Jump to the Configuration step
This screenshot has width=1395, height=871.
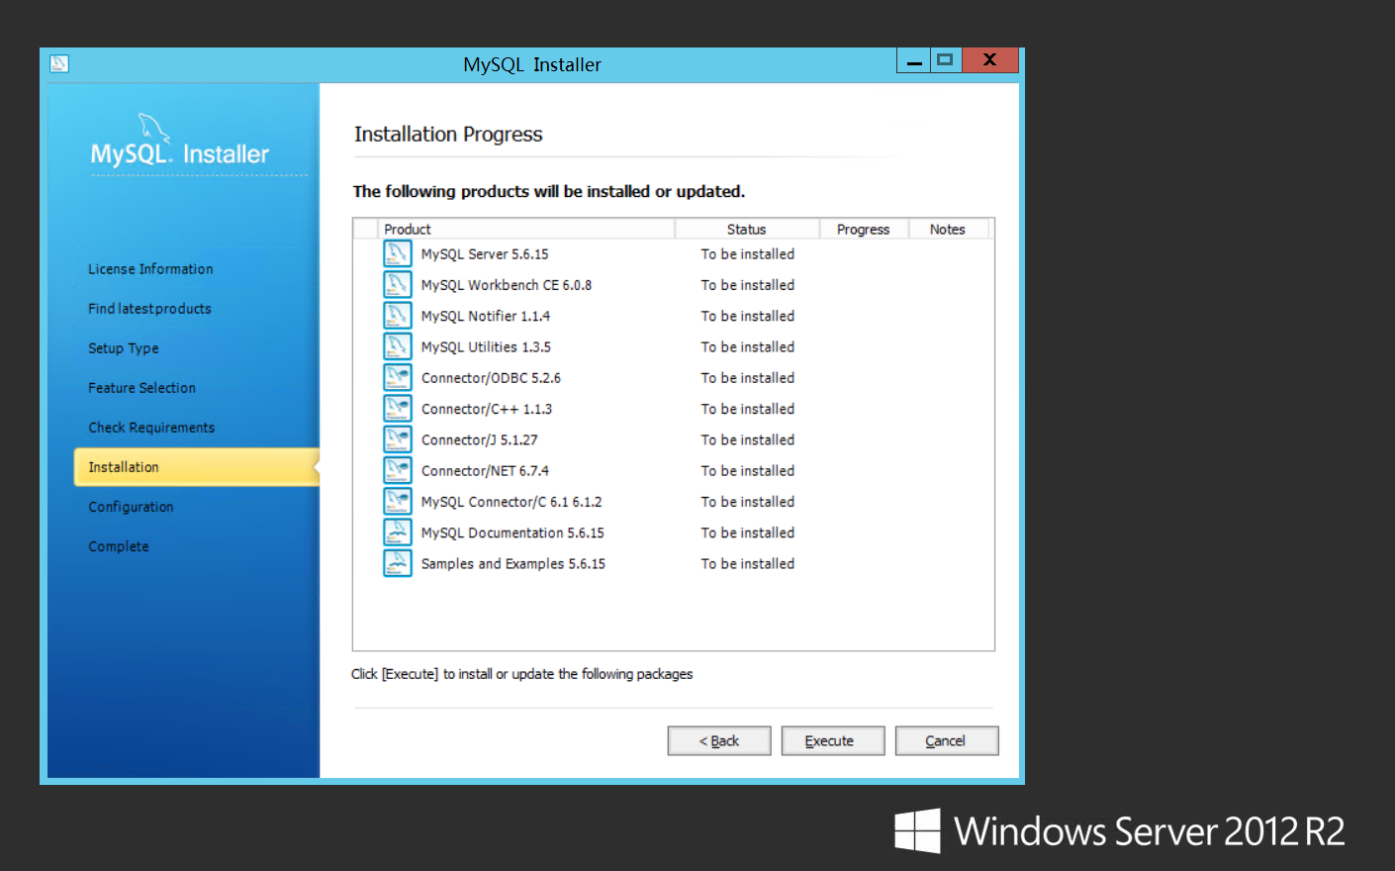click(131, 507)
